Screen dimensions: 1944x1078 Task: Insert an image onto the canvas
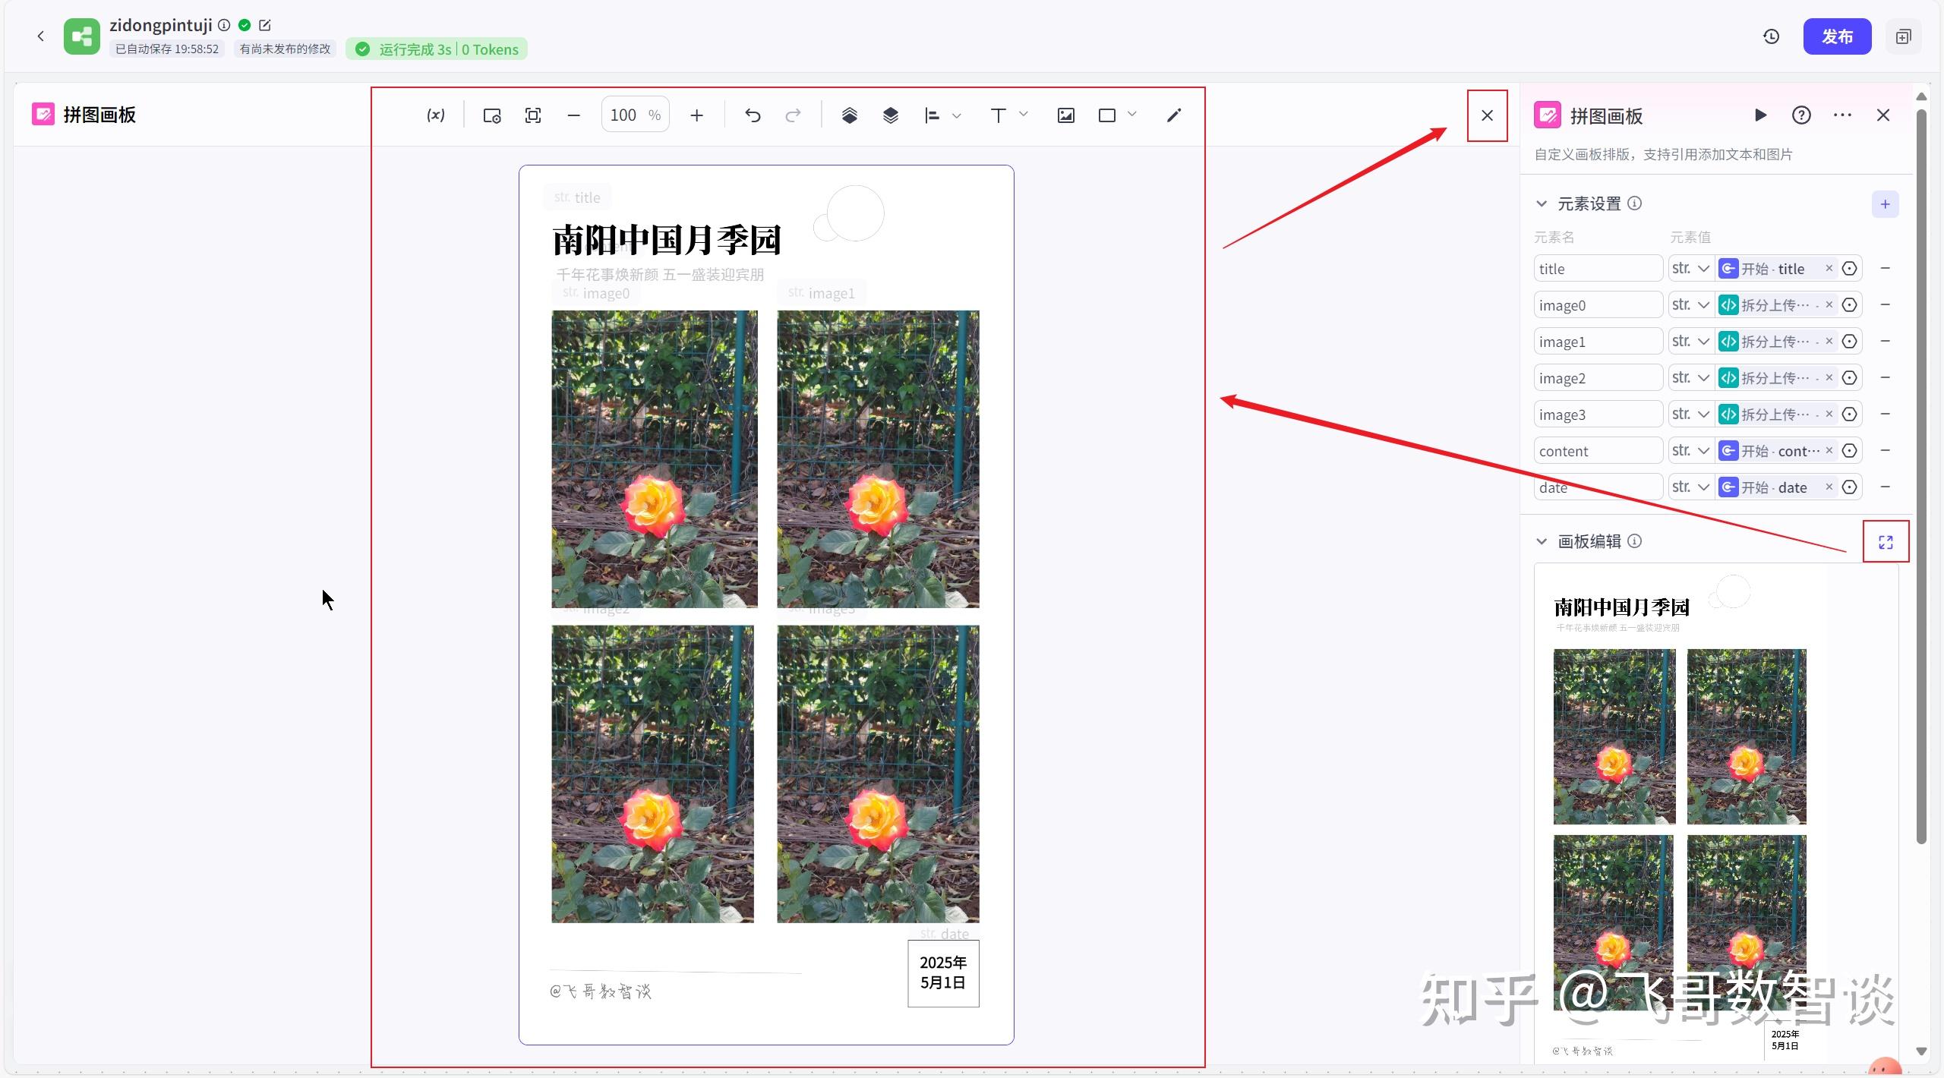[1065, 115]
